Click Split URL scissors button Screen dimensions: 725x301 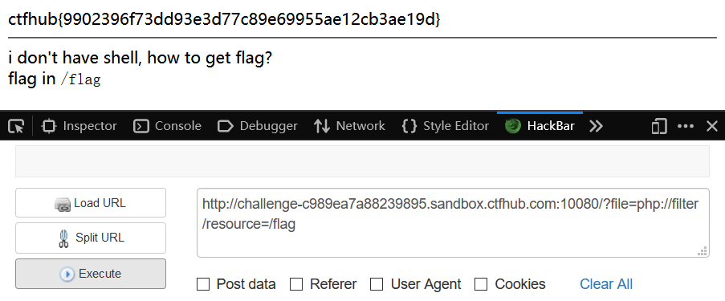(91, 238)
